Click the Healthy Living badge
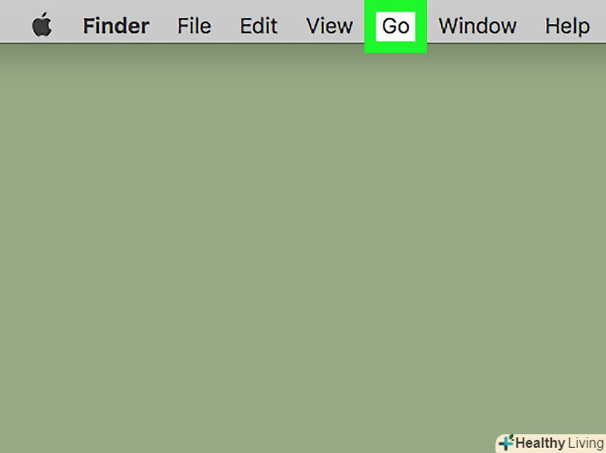 (x=551, y=443)
